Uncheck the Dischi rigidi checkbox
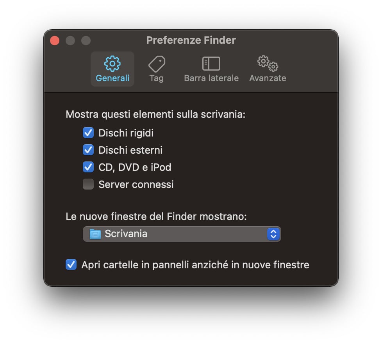Viewport: 382px width, 344px height. coord(88,133)
